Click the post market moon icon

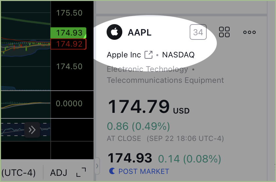coord(112,171)
